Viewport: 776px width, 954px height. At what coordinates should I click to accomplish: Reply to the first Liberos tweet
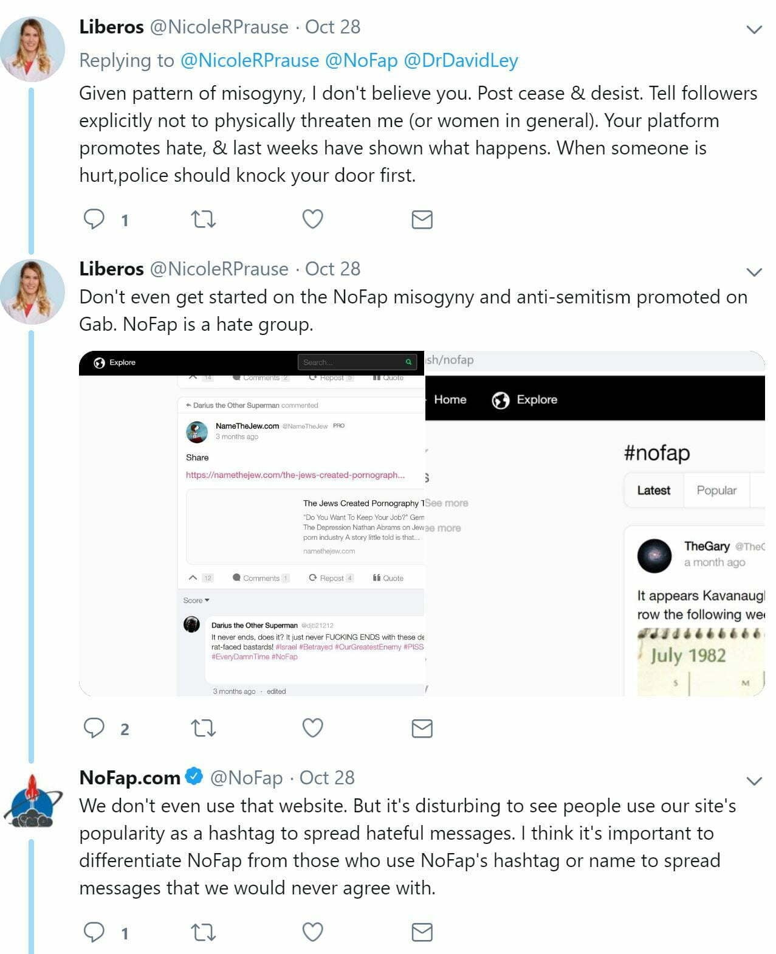coord(94,219)
